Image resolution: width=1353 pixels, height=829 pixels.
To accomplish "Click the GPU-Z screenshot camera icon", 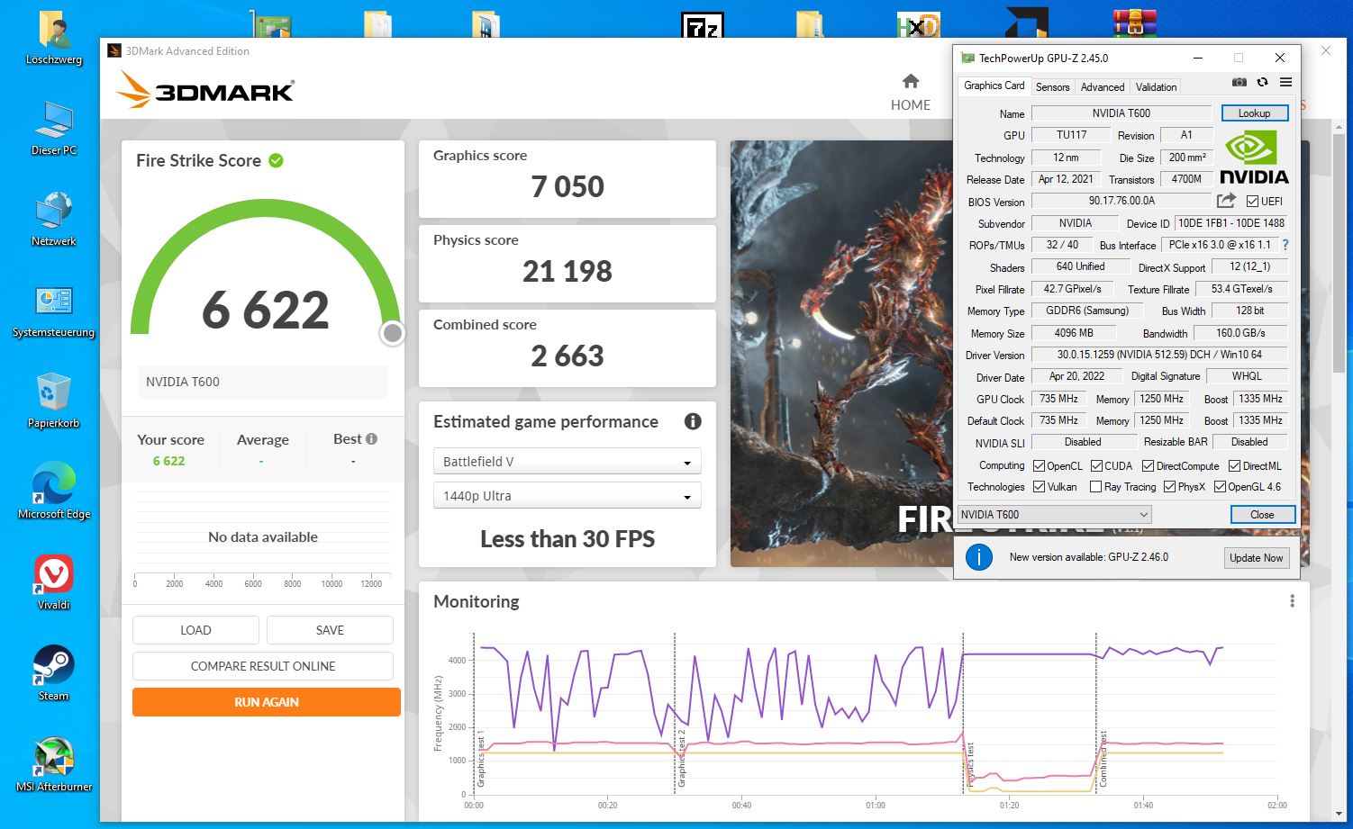I will point(1239,83).
